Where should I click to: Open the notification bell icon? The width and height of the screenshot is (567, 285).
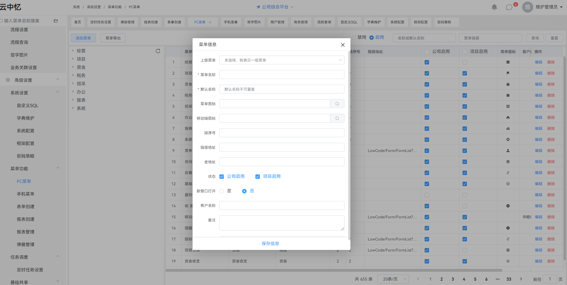click(494, 7)
